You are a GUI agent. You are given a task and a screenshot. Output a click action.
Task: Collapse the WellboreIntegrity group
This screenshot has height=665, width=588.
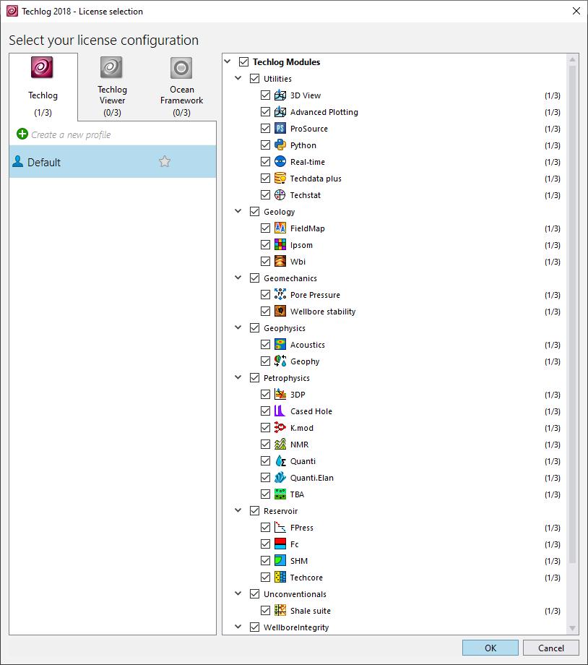[x=238, y=627]
